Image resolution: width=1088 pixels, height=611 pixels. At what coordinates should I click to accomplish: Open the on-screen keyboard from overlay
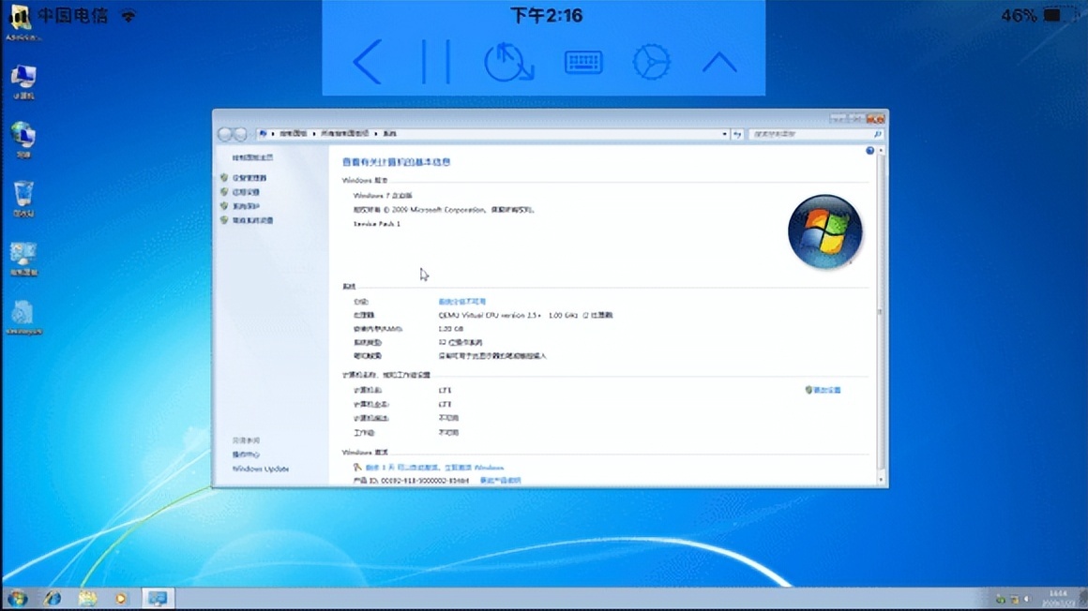pos(582,63)
